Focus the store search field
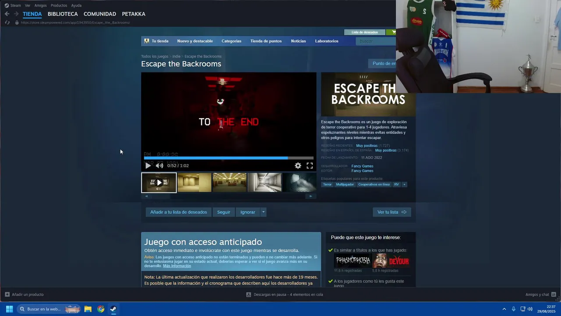This screenshot has width=561, height=316. tap(376, 41)
